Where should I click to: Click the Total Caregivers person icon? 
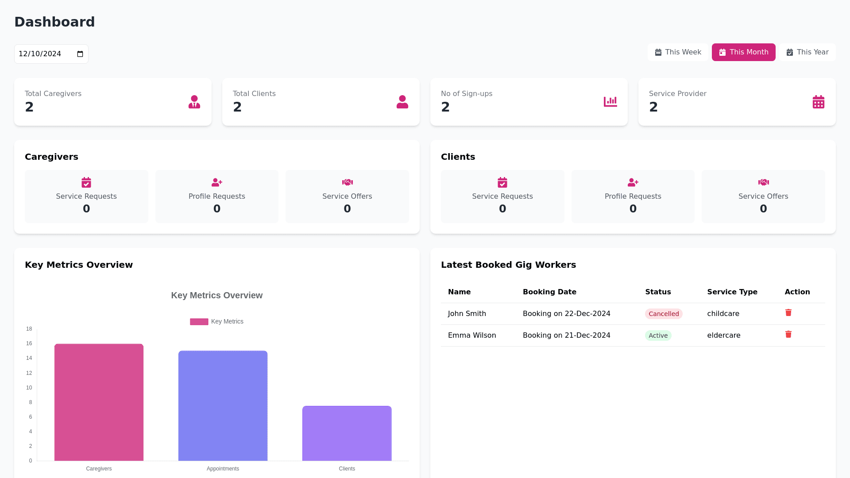pos(194,102)
